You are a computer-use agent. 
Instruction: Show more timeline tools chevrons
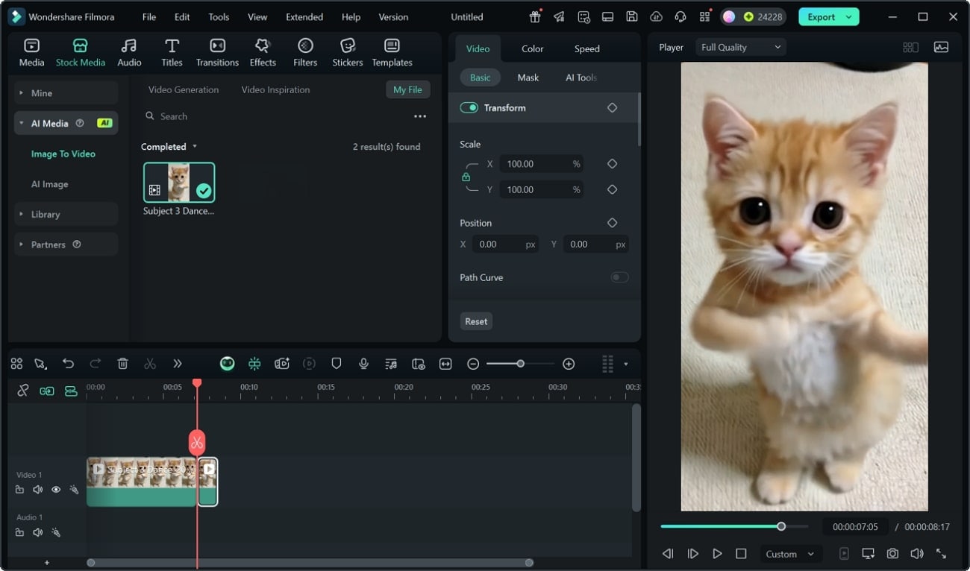pyautogui.click(x=178, y=364)
